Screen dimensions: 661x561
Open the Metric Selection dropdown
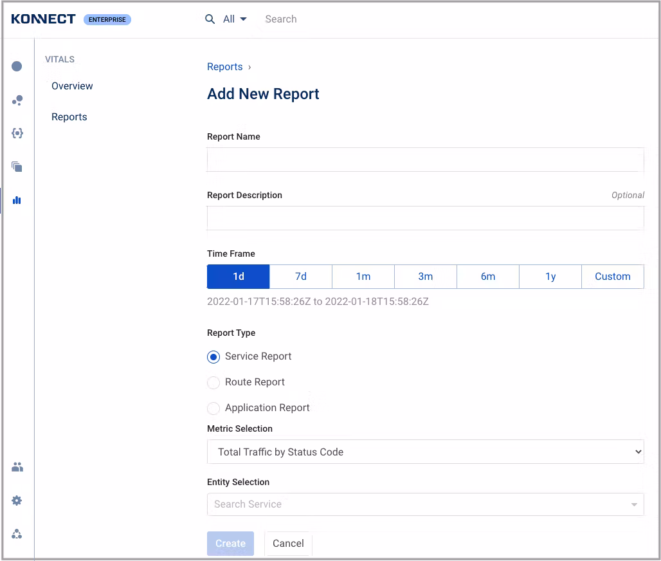(x=425, y=452)
